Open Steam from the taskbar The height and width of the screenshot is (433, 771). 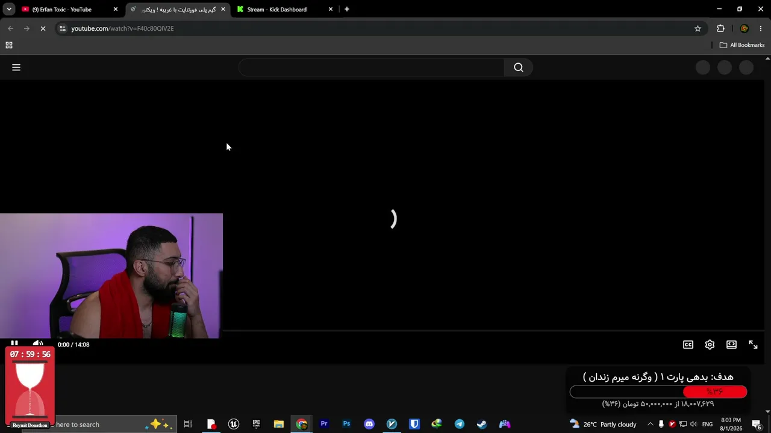point(482,424)
